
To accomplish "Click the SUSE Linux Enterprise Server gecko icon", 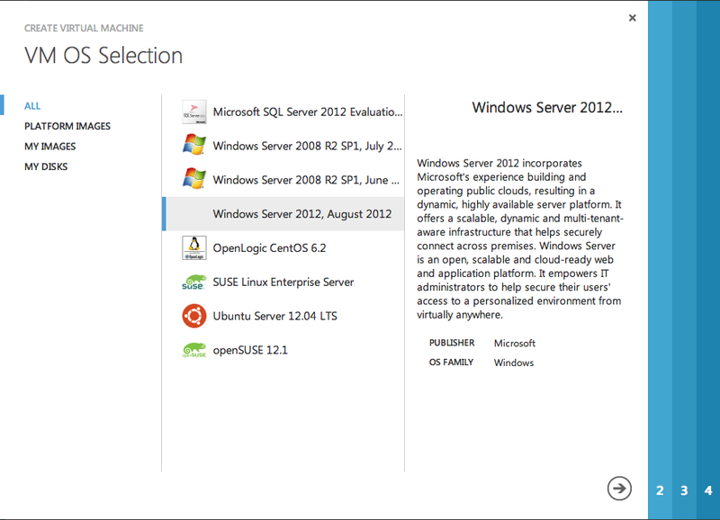I will tap(193, 281).
